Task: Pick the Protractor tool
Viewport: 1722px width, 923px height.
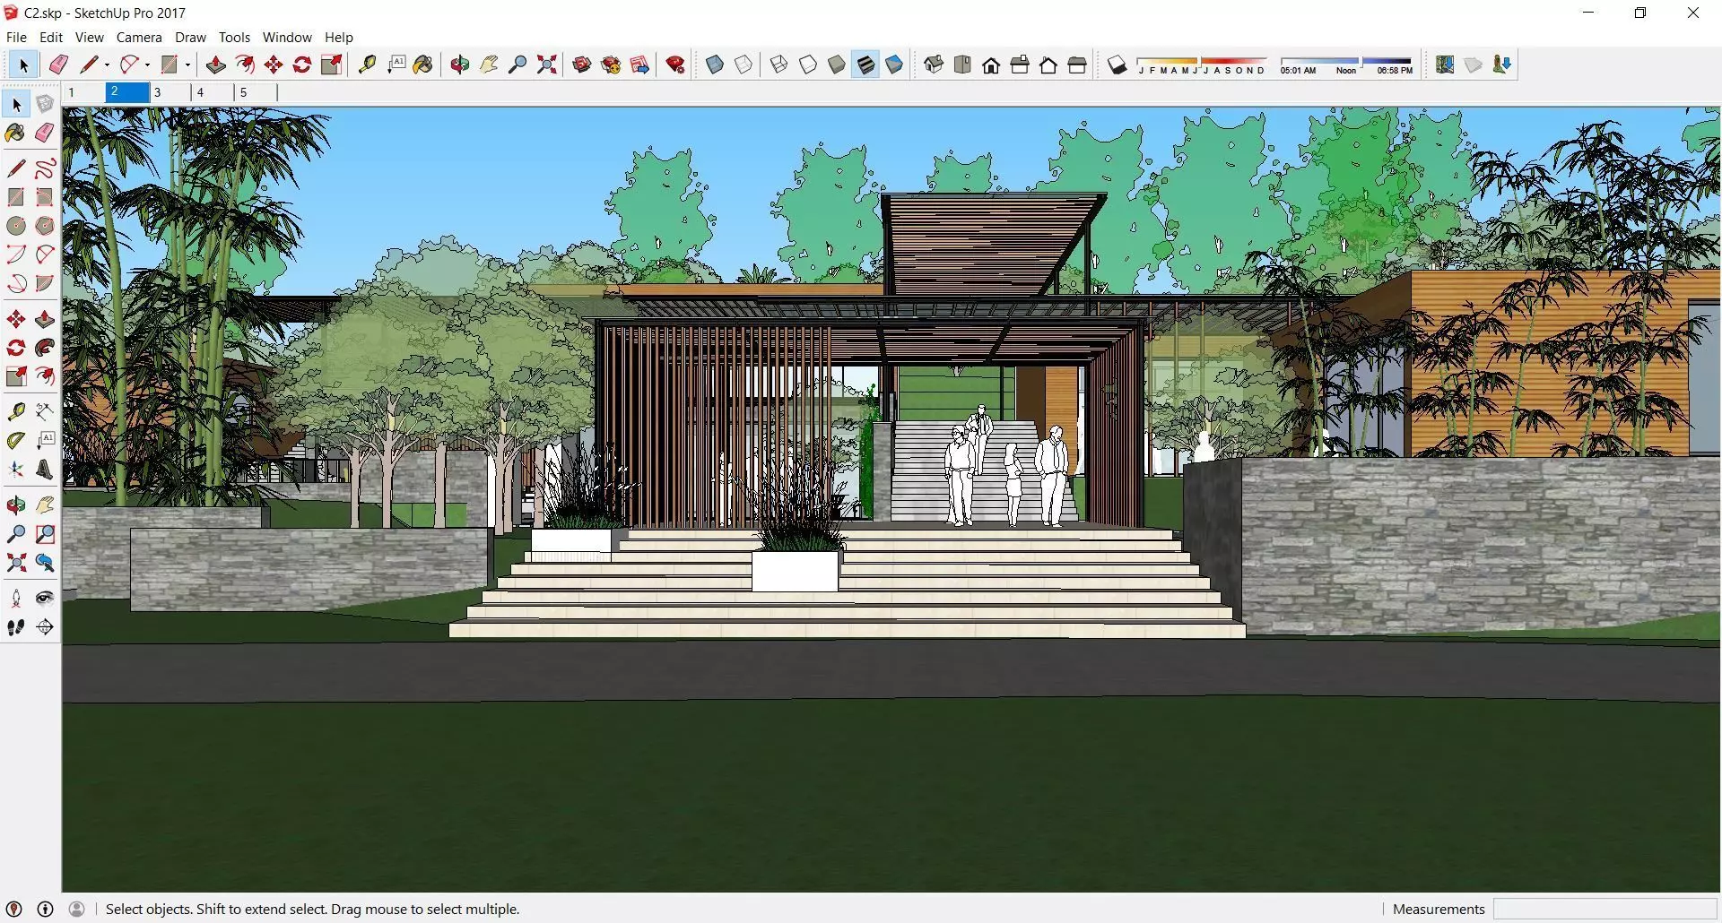Action: (x=16, y=440)
